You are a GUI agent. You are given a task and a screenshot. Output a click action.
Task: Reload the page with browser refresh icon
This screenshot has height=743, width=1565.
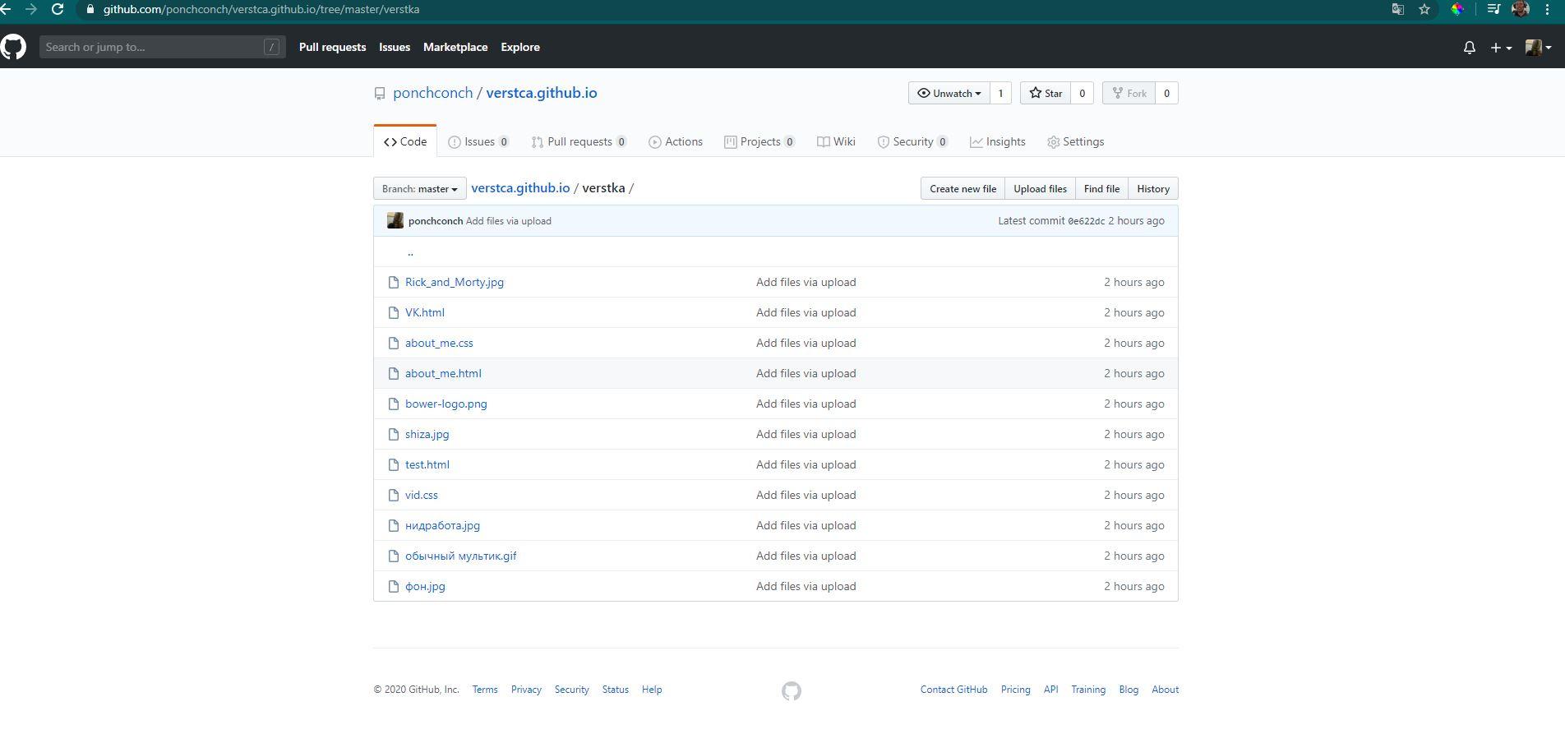[58, 10]
